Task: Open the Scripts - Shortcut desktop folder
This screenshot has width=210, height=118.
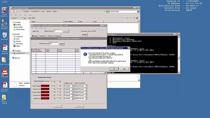Action: pyautogui.click(x=4, y=99)
